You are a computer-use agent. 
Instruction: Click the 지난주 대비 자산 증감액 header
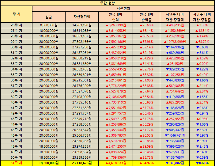175,17
